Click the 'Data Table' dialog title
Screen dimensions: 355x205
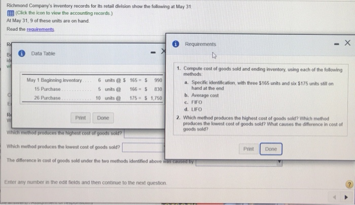point(43,54)
